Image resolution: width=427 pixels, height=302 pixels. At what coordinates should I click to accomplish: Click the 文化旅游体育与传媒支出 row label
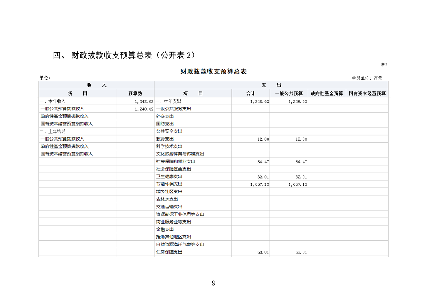(x=180, y=154)
